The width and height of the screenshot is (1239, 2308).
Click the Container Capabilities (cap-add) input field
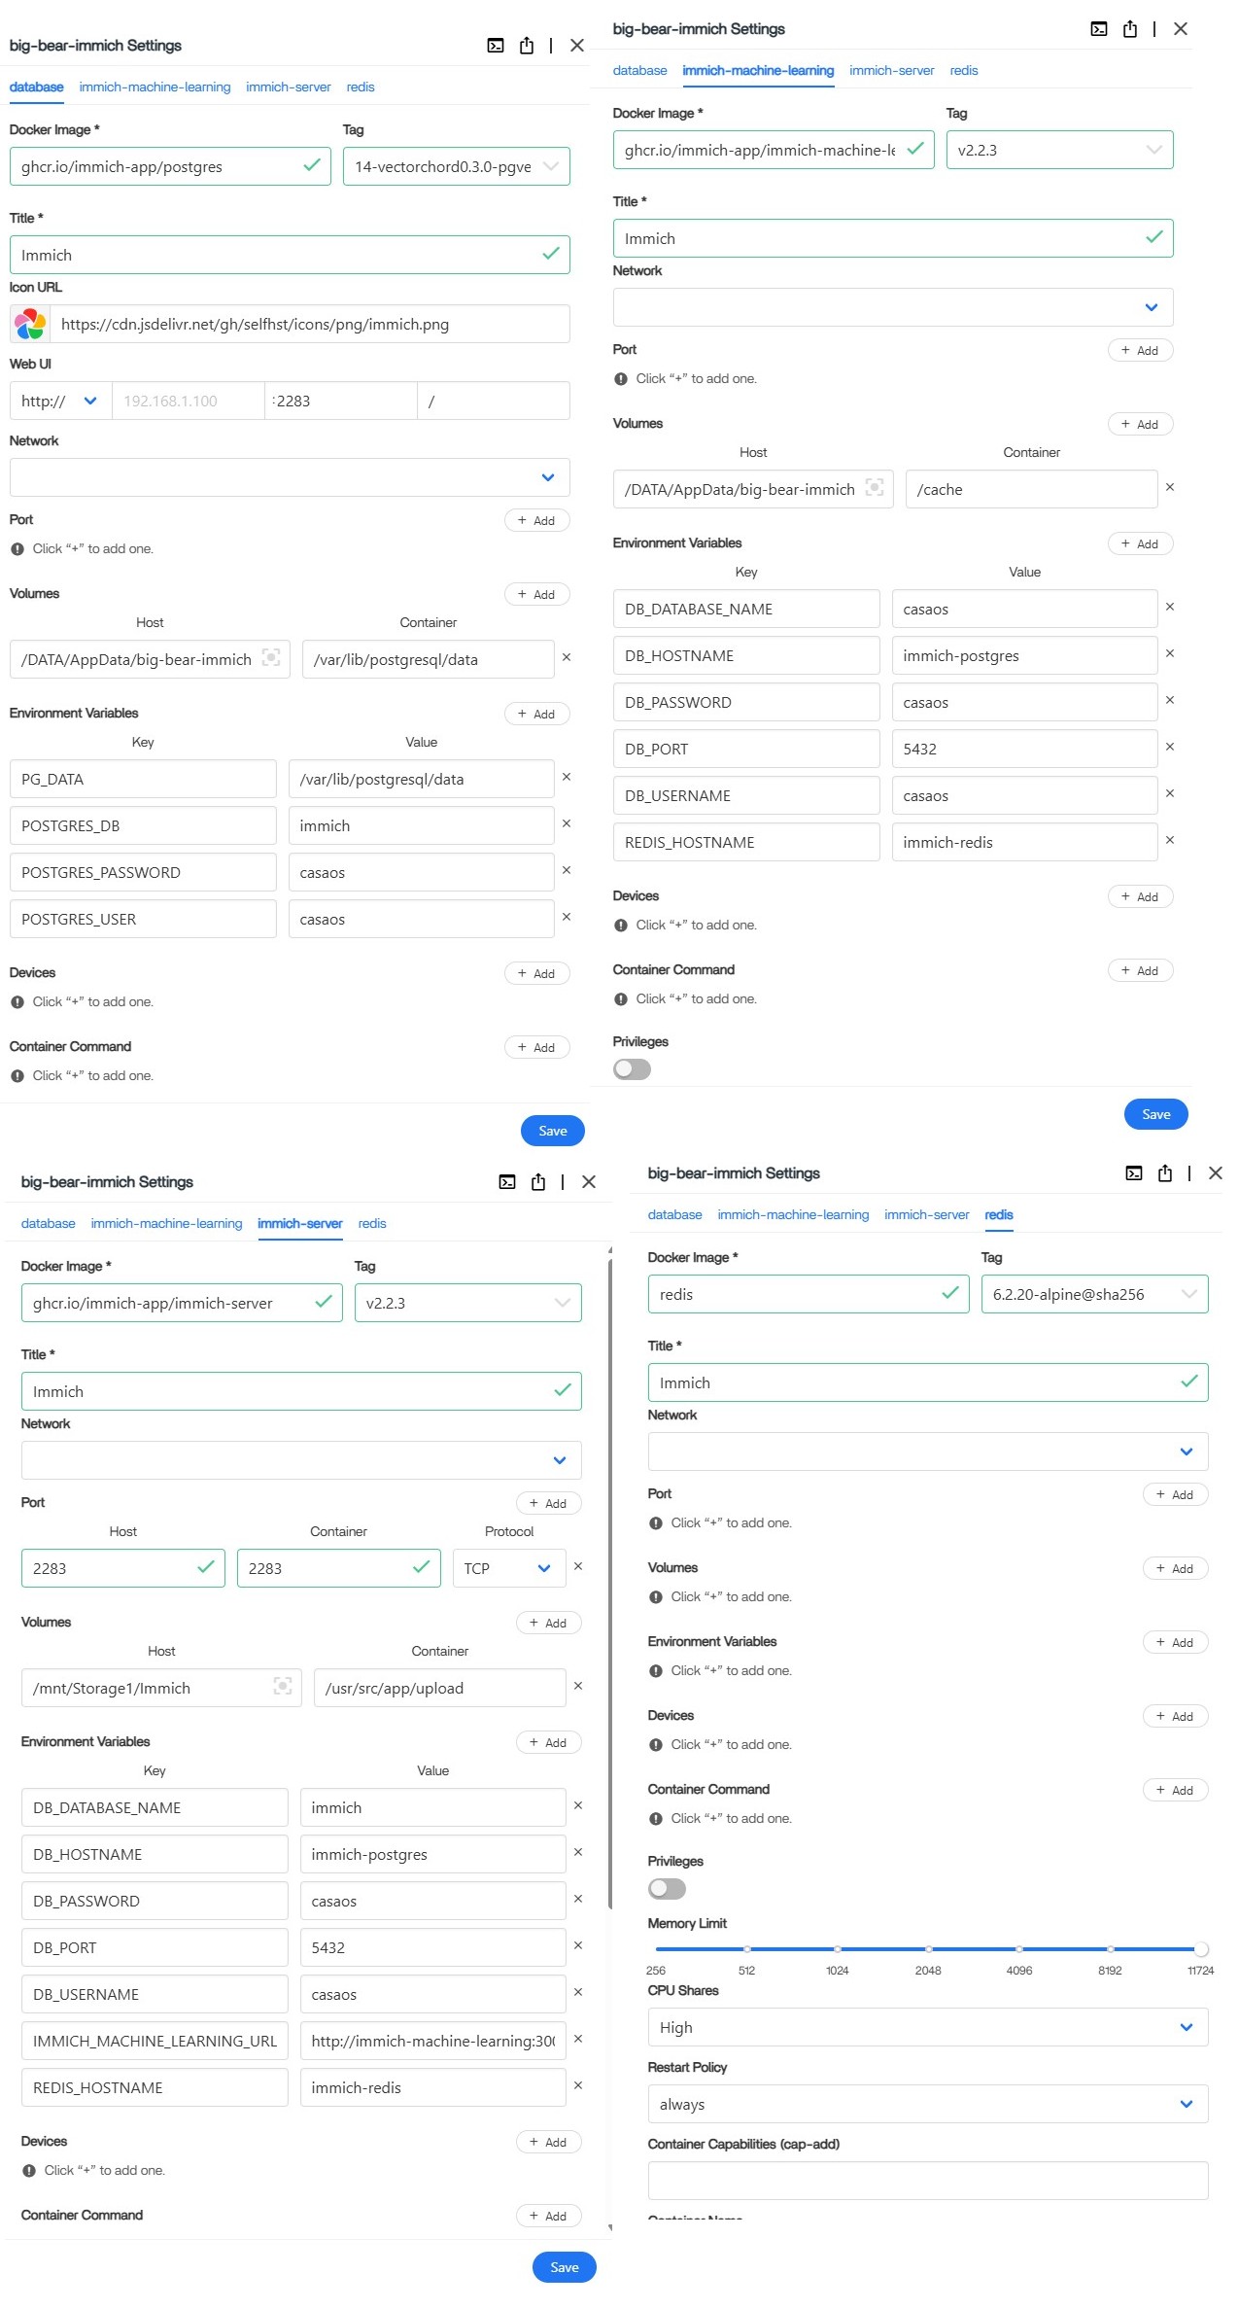[927, 2181]
